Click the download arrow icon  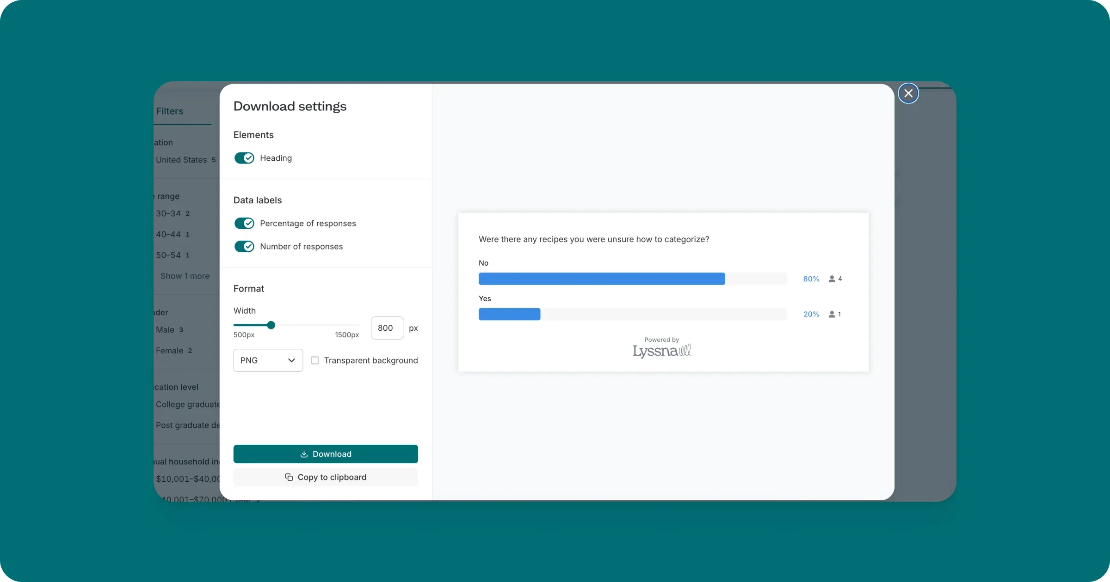coord(304,454)
